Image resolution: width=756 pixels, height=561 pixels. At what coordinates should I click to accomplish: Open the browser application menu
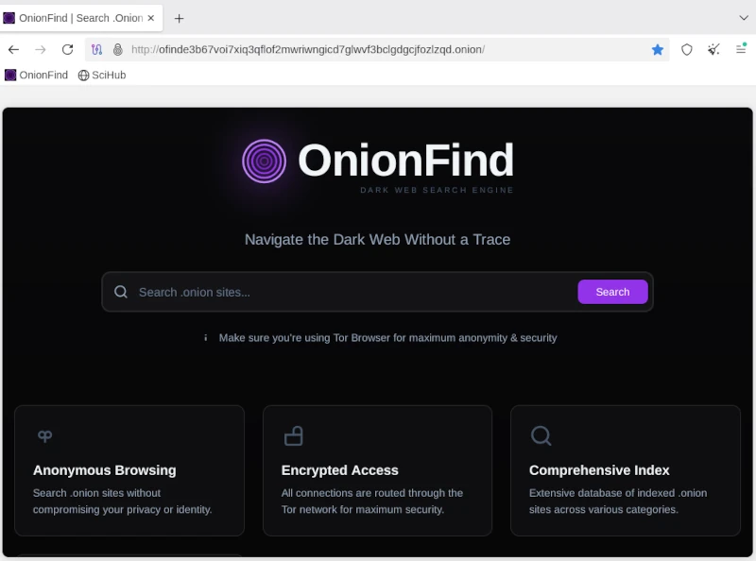(x=741, y=49)
